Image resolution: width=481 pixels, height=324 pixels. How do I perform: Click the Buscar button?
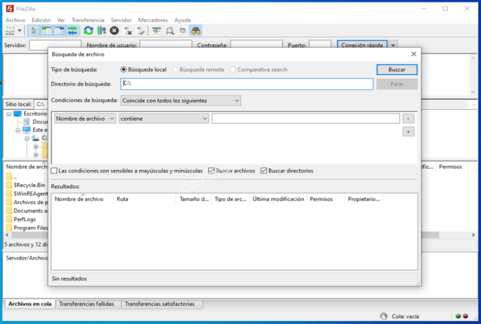tap(397, 70)
